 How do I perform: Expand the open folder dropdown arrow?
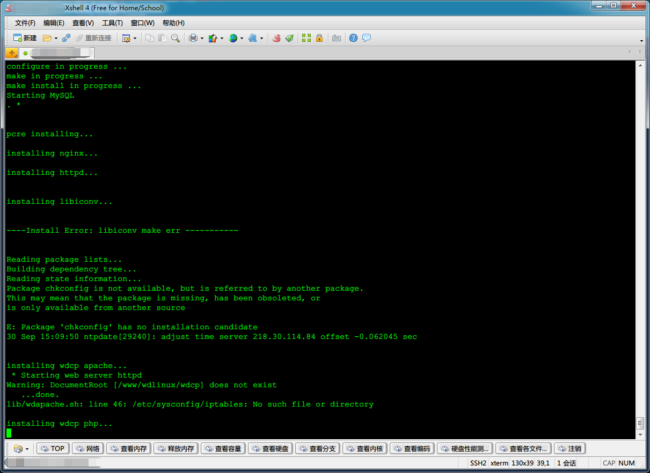pos(56,39)
